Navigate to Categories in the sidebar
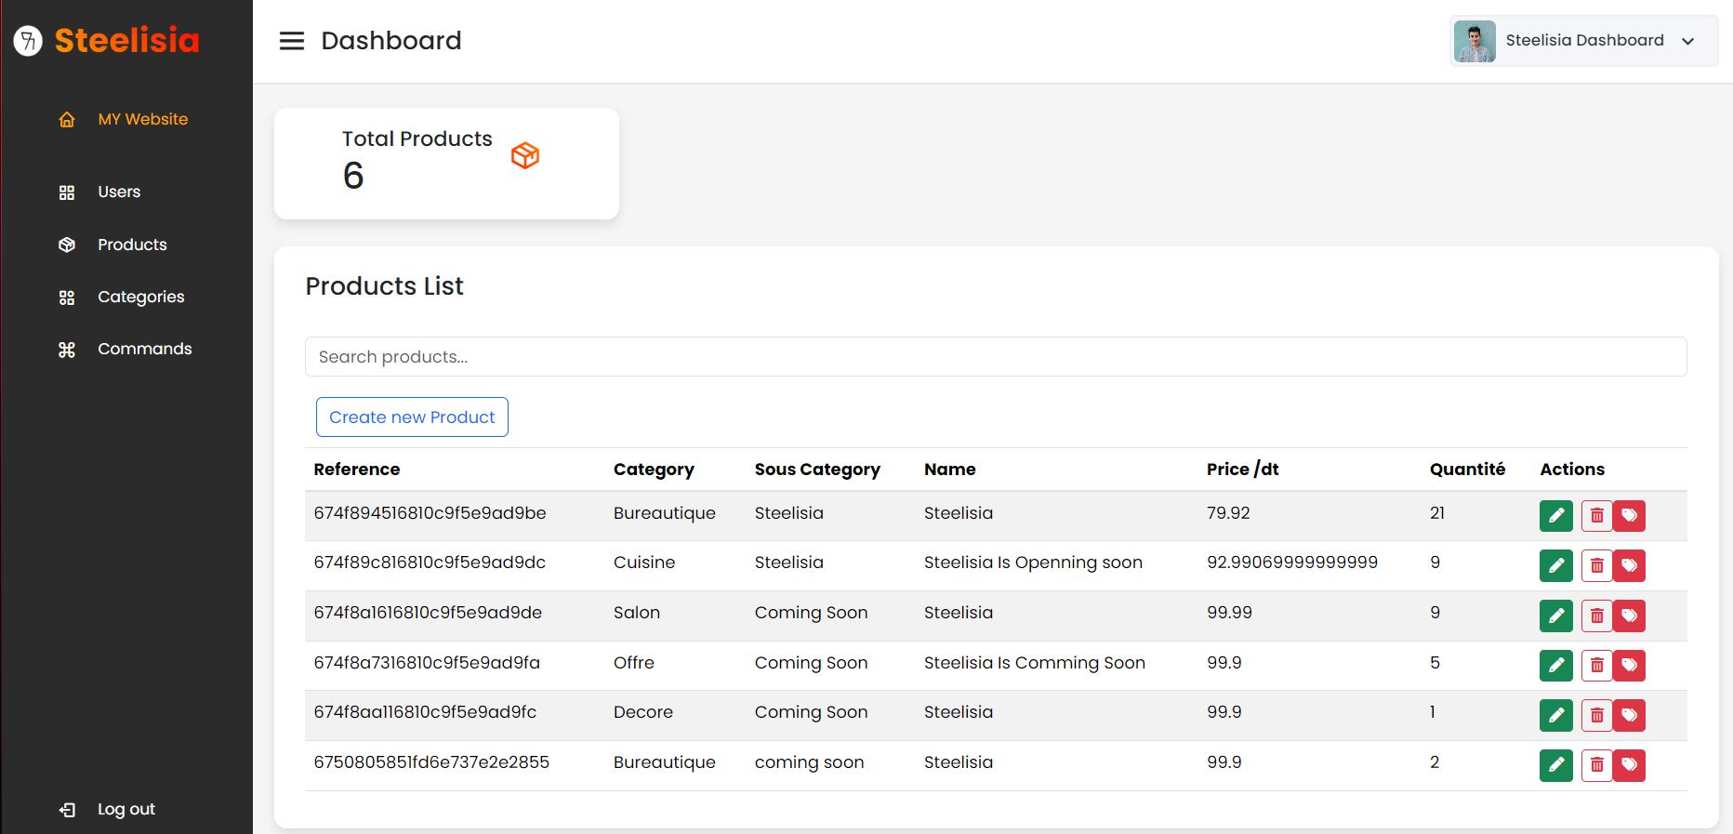Viewport: 1733px width, 834px height. (x=140, y=297)
